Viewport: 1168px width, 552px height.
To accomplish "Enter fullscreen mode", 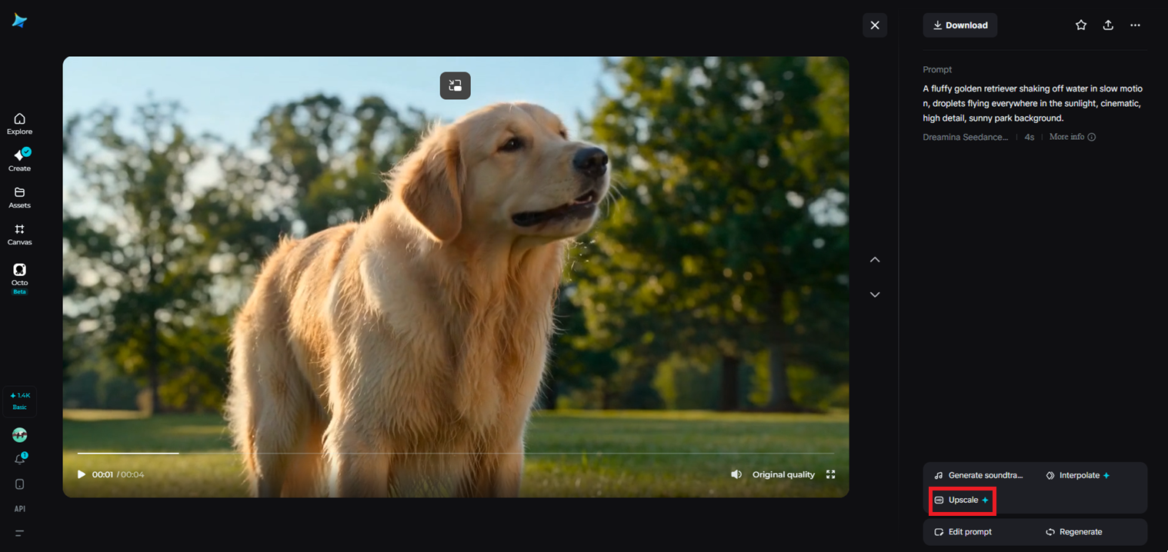I will pyautogui.click(x=830, y=474).
